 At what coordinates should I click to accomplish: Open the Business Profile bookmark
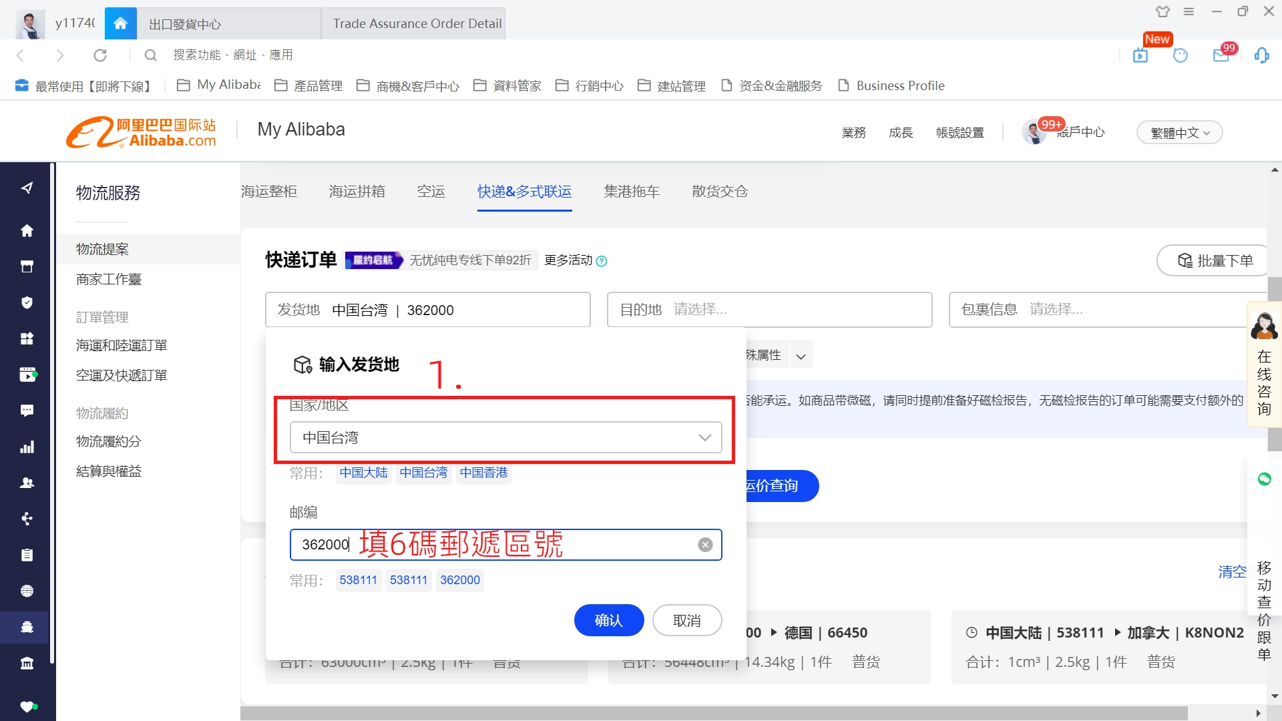[x=891, y=85]
